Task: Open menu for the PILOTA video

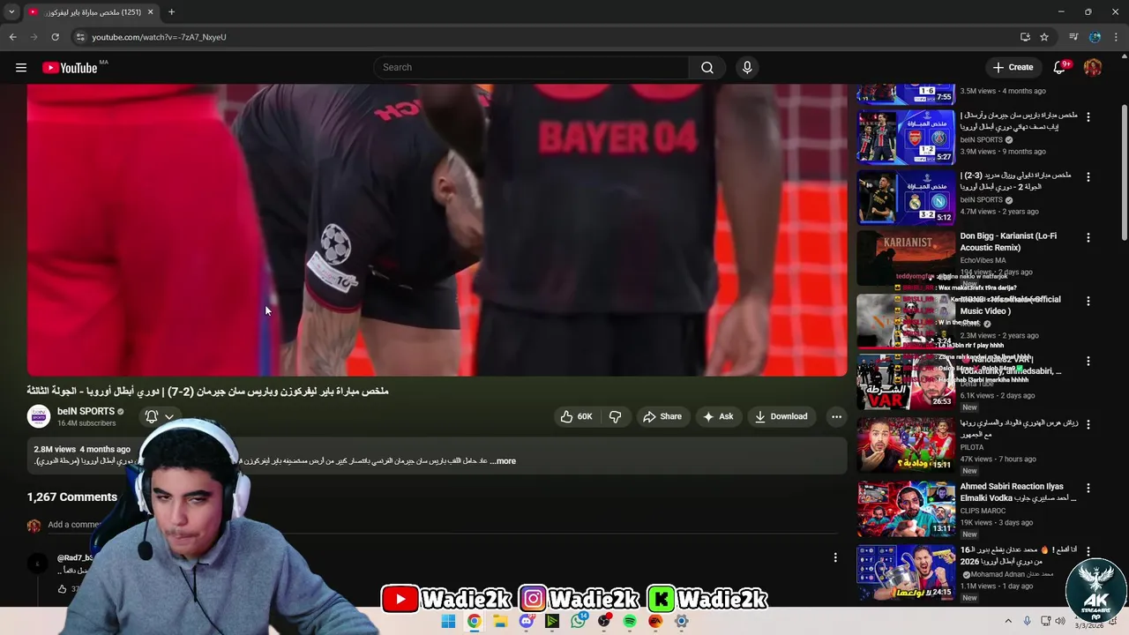Action: click(1088, 424)
